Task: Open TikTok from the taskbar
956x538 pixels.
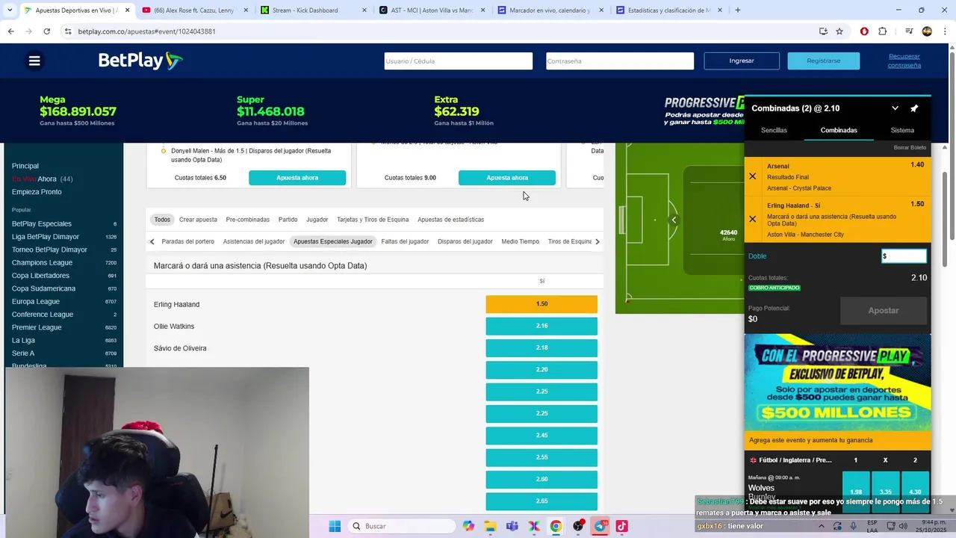Action: (x=621, y=526)
